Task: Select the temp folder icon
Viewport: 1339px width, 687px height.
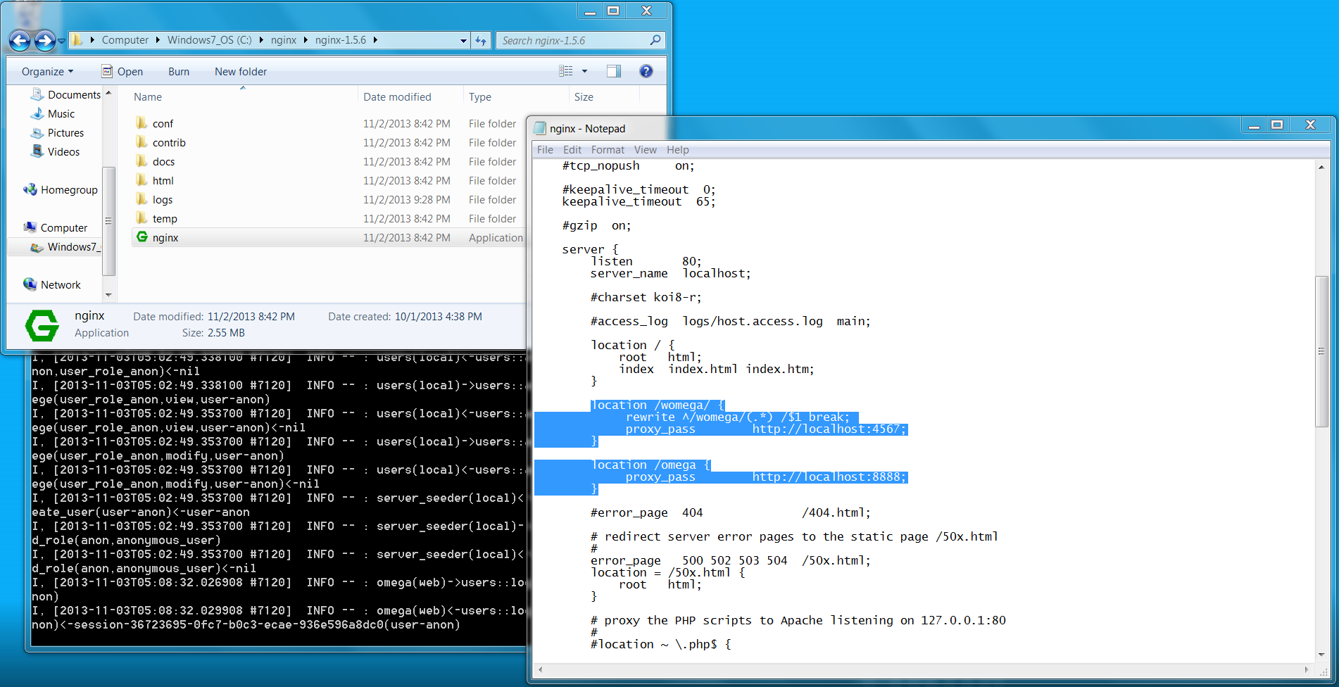Action: click(x=142, y=218)
